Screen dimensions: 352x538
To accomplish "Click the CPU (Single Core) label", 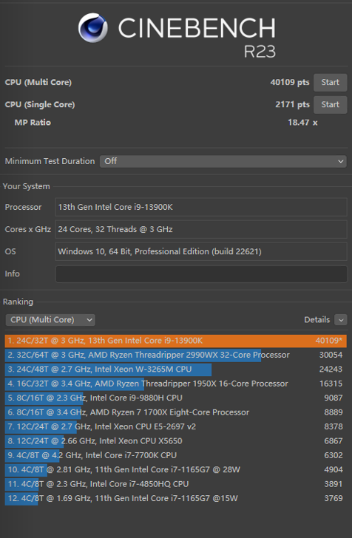I will (40, 105).
